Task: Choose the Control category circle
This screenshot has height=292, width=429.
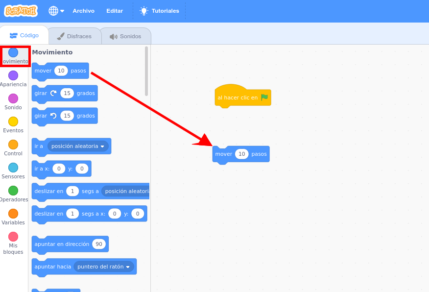Action: tap(13, 144)
